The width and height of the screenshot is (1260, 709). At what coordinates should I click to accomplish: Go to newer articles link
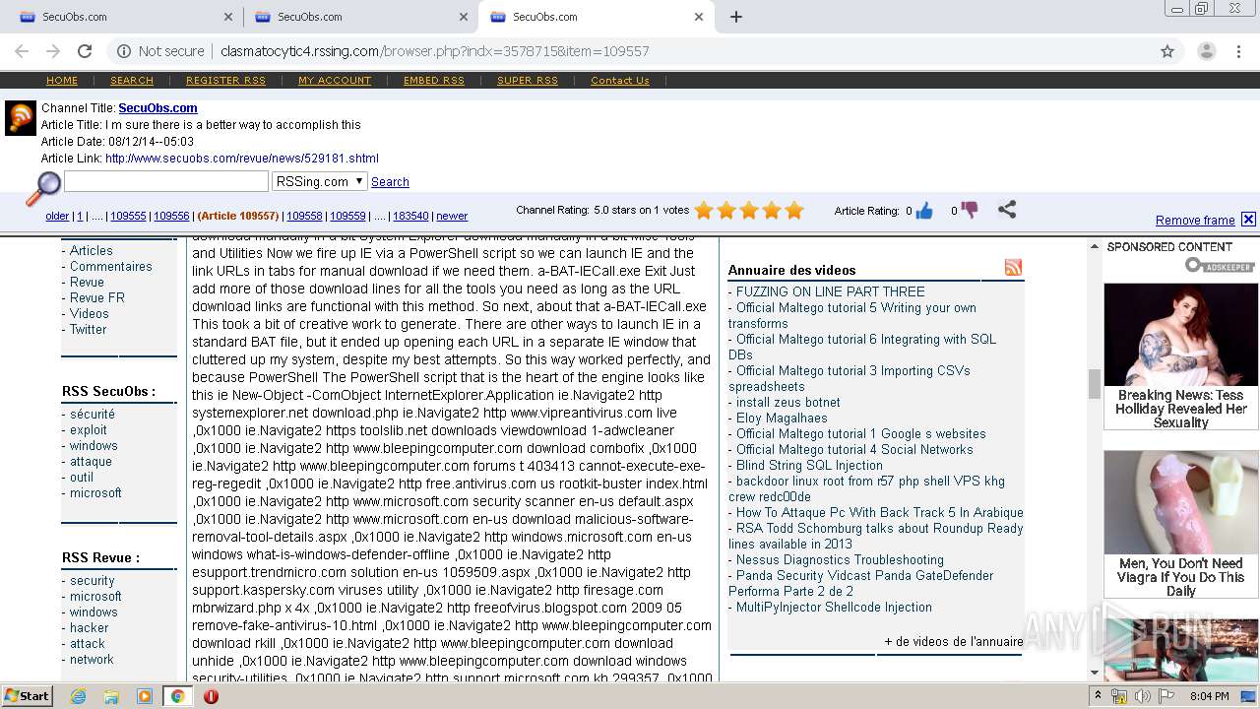tap(452, 216)
